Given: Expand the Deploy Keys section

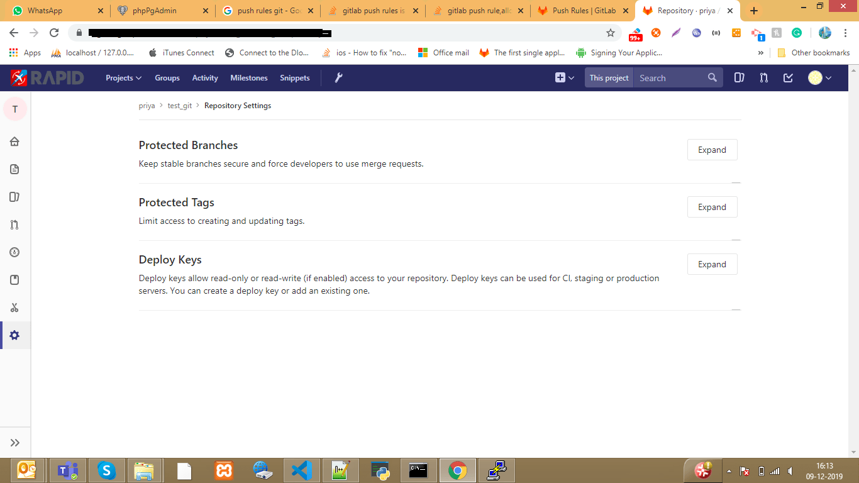Looking at the screenshot, I should coord(712,264).
